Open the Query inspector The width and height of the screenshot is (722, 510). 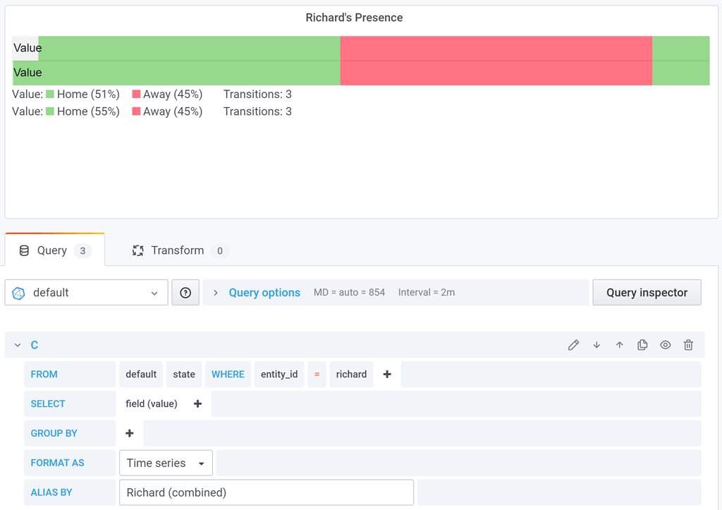pos(646,292)
